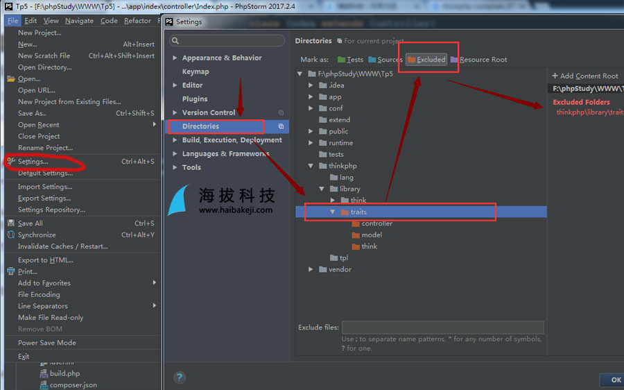Click project-level icon next to Directories item
The image size is (624, 390).
point(281,126)
